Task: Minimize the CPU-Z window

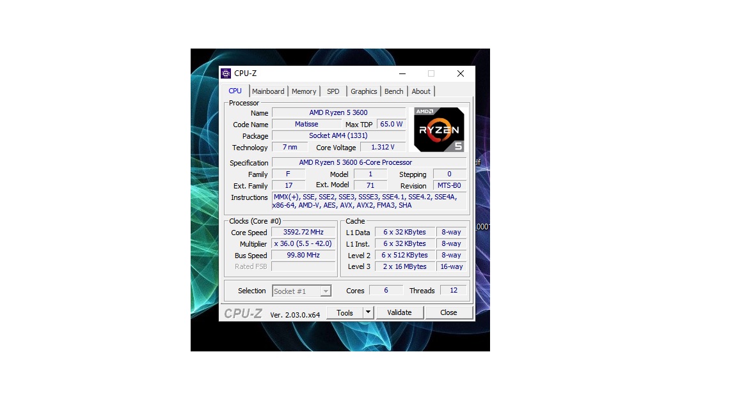Action: 402,73
